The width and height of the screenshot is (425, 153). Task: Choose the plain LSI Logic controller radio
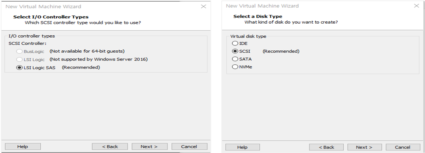point(19,59)
